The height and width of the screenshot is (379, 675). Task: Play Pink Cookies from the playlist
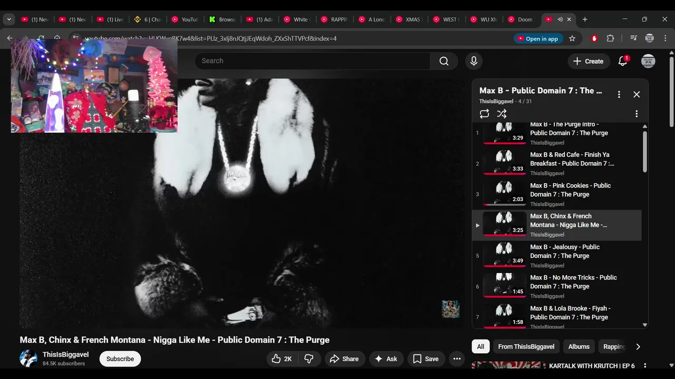[x=557, y=194]
